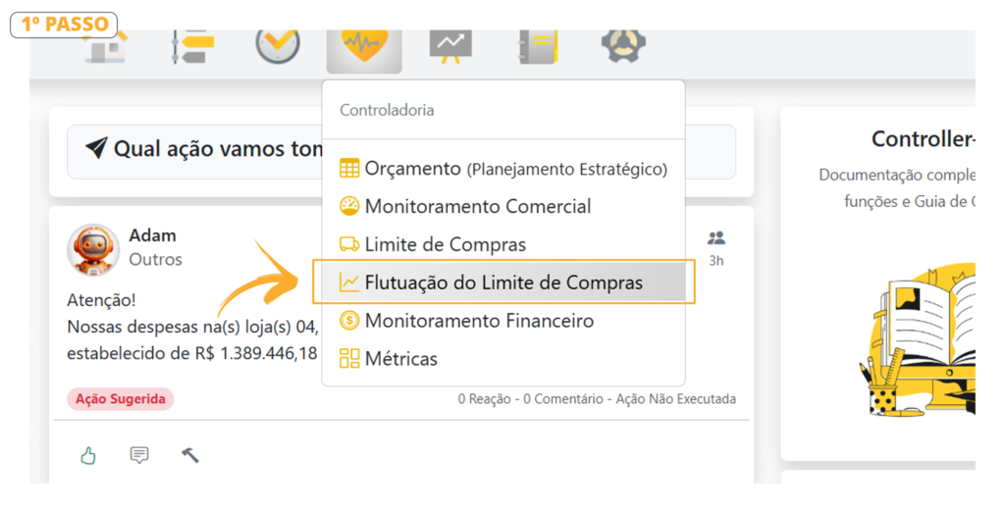1005x513 pixels.
Task: Open the home building toolbar icon
Action: point(106,47)
